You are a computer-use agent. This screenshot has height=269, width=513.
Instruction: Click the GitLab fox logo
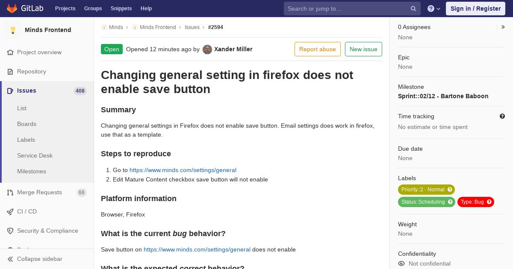point(12,9)
